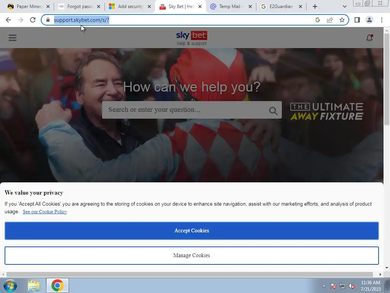Toggle the browser side panel
Screen dimensions: 390x293
(357, 20)
